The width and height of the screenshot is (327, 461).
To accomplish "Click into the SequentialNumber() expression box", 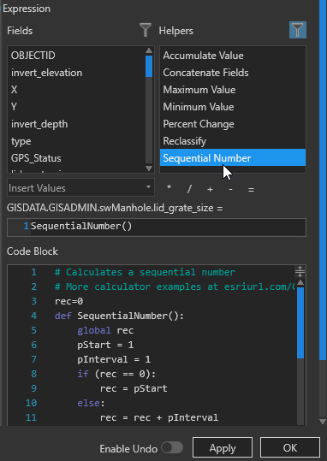I will 157,227.
